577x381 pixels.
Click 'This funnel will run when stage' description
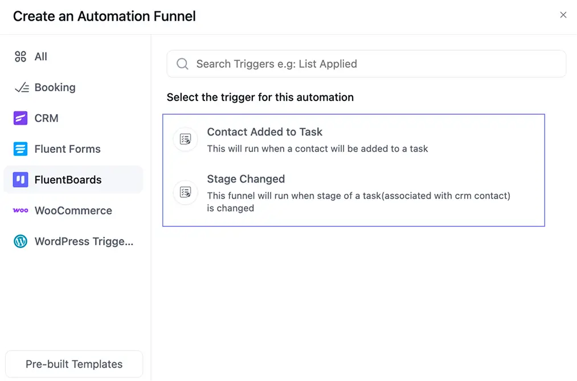click(358, 201)
